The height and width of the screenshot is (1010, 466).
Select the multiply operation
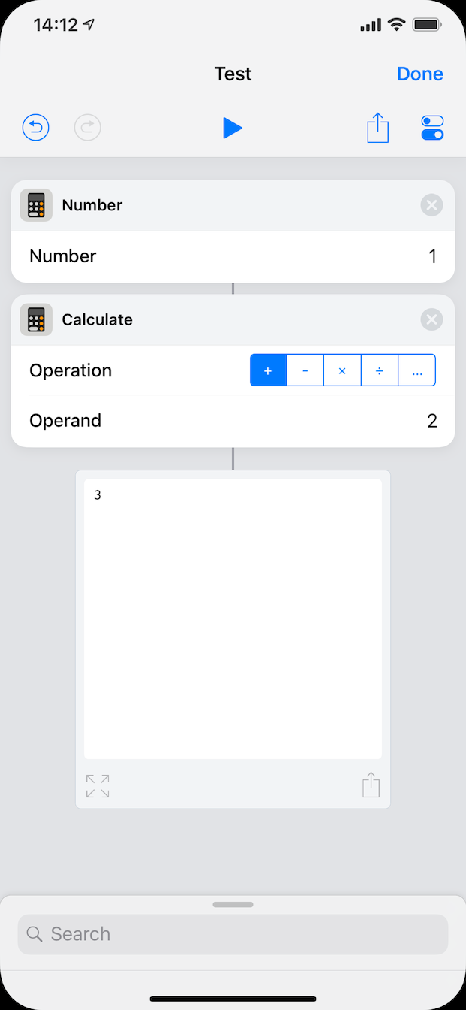[342, 370]
